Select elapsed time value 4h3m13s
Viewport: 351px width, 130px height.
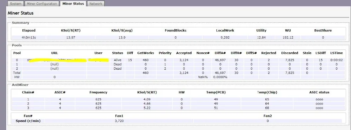(x=29, y=38)
